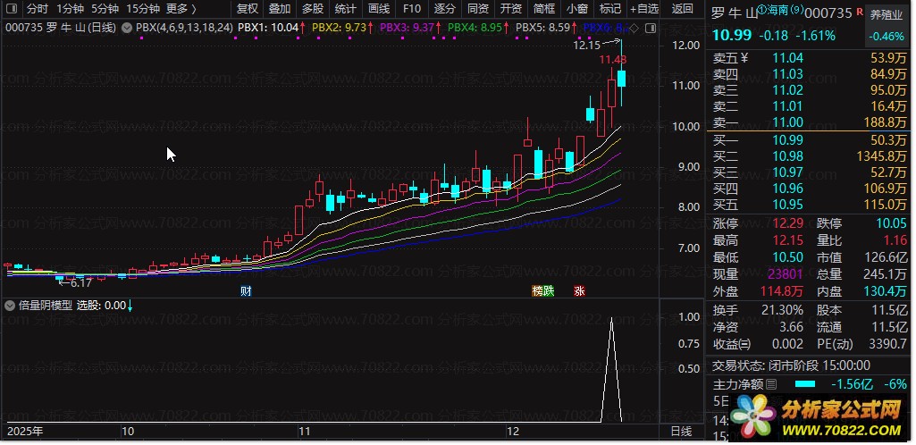Click the 返回 back button
The width and height of the screenshot is (916, 445).
683,9
